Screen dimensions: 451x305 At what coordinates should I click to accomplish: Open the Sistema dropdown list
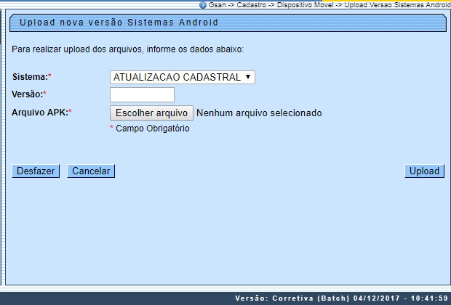click(x=183, y=77)
